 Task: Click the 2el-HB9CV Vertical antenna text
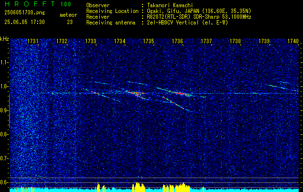point(188,23)
